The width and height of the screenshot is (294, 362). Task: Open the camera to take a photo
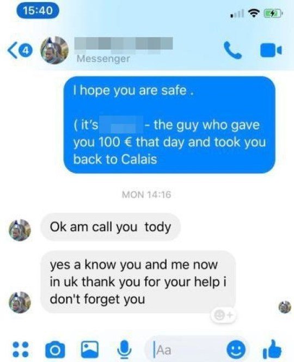click(55, 350)
